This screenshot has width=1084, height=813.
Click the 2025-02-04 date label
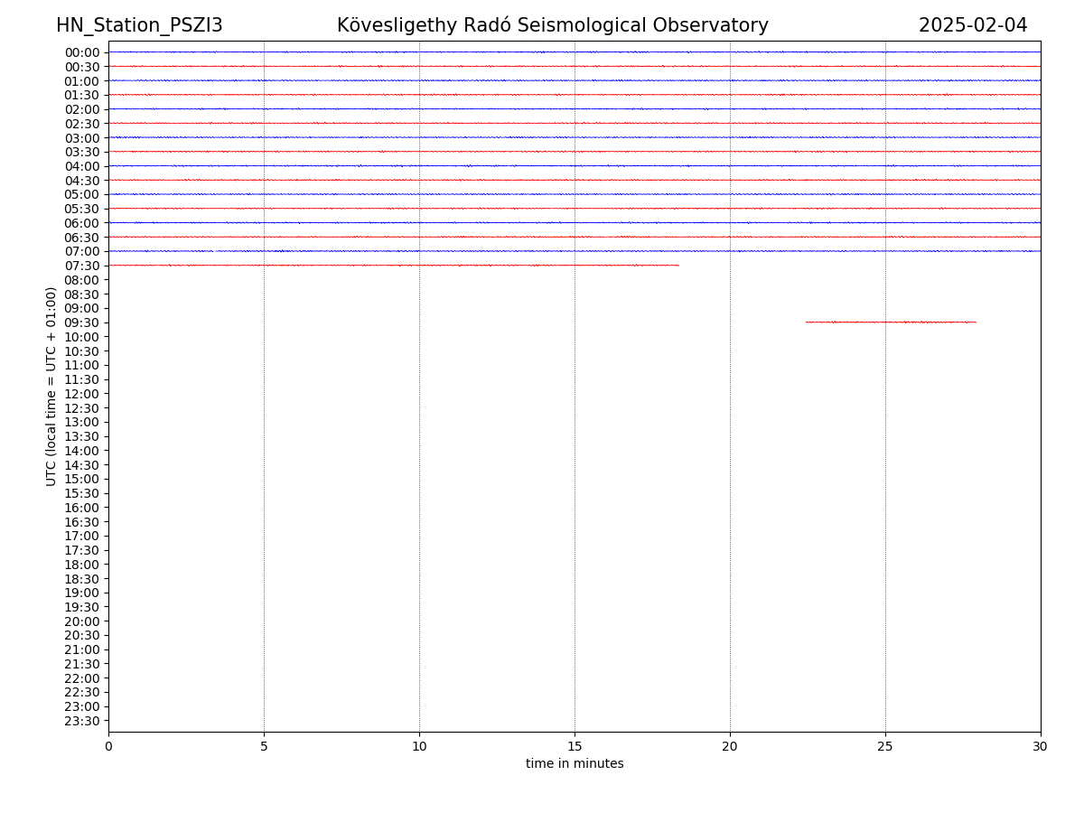(973, 25)
